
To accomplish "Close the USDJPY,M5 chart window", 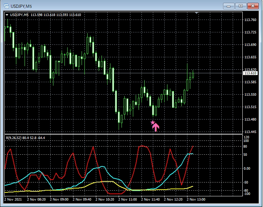I will click(253, 6).
